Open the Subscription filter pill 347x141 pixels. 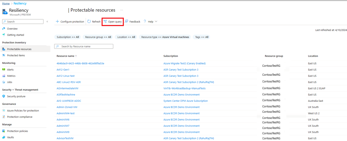coord(68,37)
